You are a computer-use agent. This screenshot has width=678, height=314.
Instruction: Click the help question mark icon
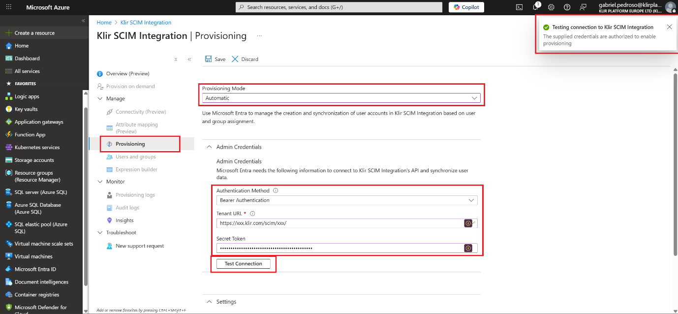click(567, 7)
